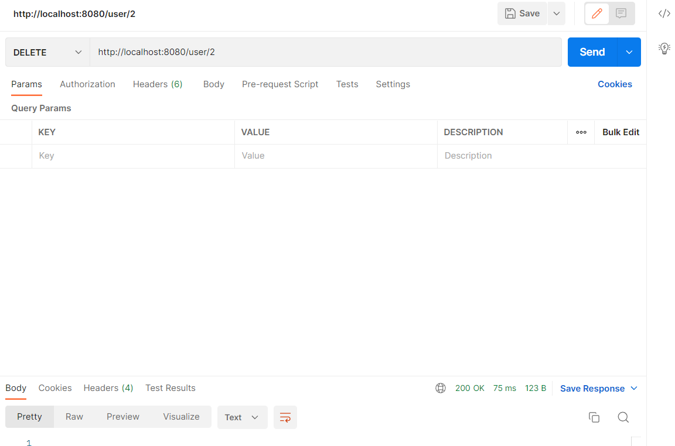The image size is (675, 446).
Task: Click the VALUE column header
Action: [x=255, y=132]
